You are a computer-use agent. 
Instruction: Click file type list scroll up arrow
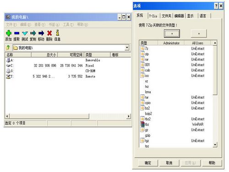(215, 43)
